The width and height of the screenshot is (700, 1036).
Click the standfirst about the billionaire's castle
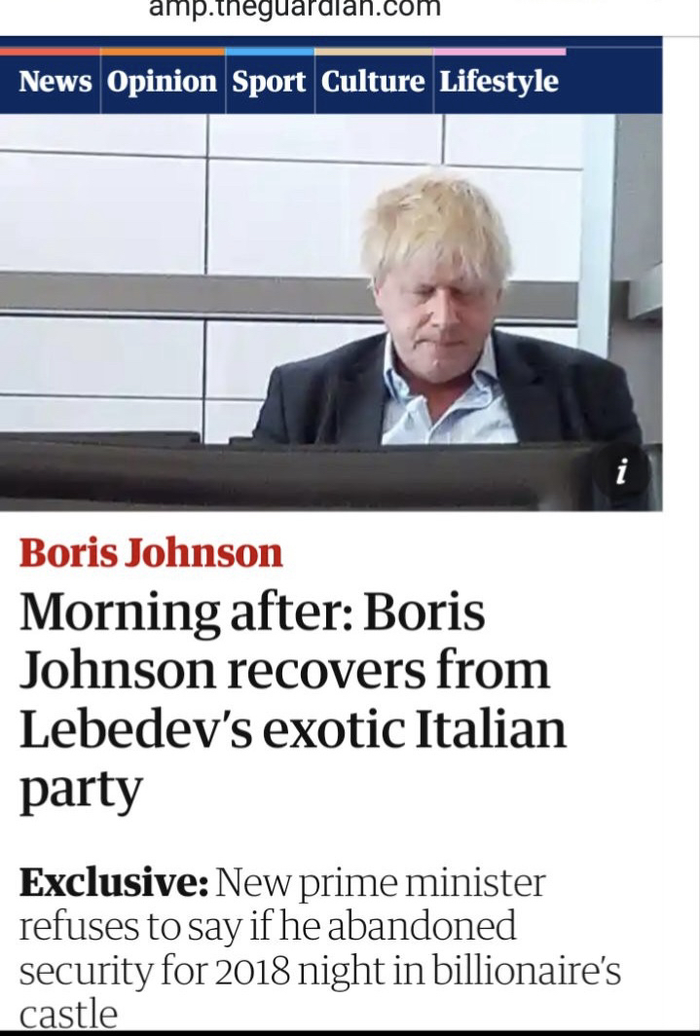(x=320, y=946)
